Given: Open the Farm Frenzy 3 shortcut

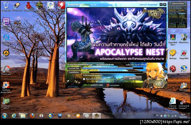Looking at the screenshot, I should coord(184,87).
